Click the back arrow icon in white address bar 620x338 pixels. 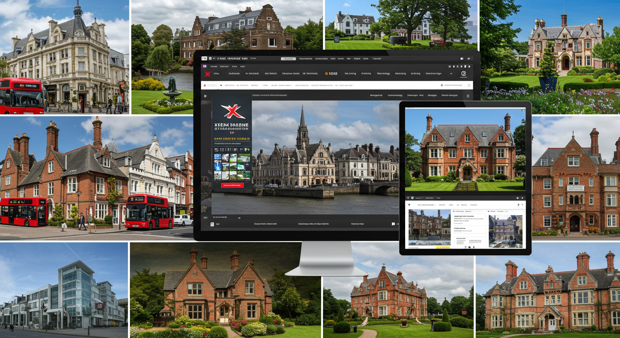pyautogui.click(x=221, y=85)
